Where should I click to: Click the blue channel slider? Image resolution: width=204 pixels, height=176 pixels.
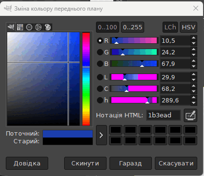134,63
